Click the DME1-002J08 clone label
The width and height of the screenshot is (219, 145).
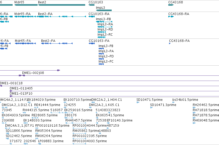(33, 73)
